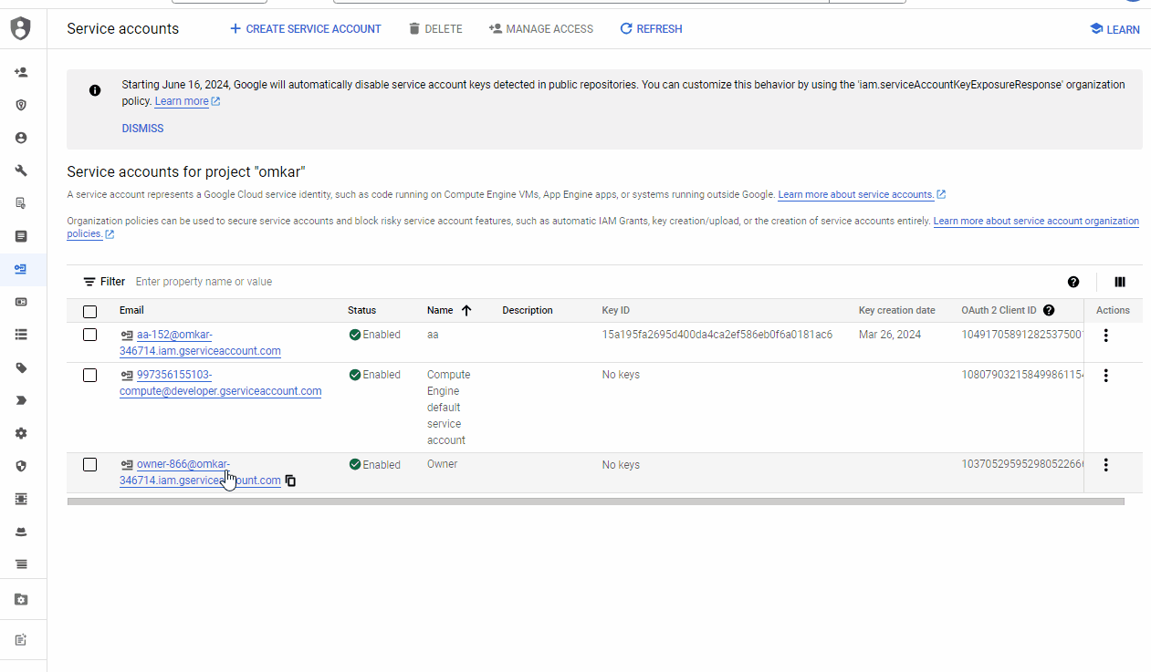Open Roles via the hat sidebar icon

click(x=21, y=532)
